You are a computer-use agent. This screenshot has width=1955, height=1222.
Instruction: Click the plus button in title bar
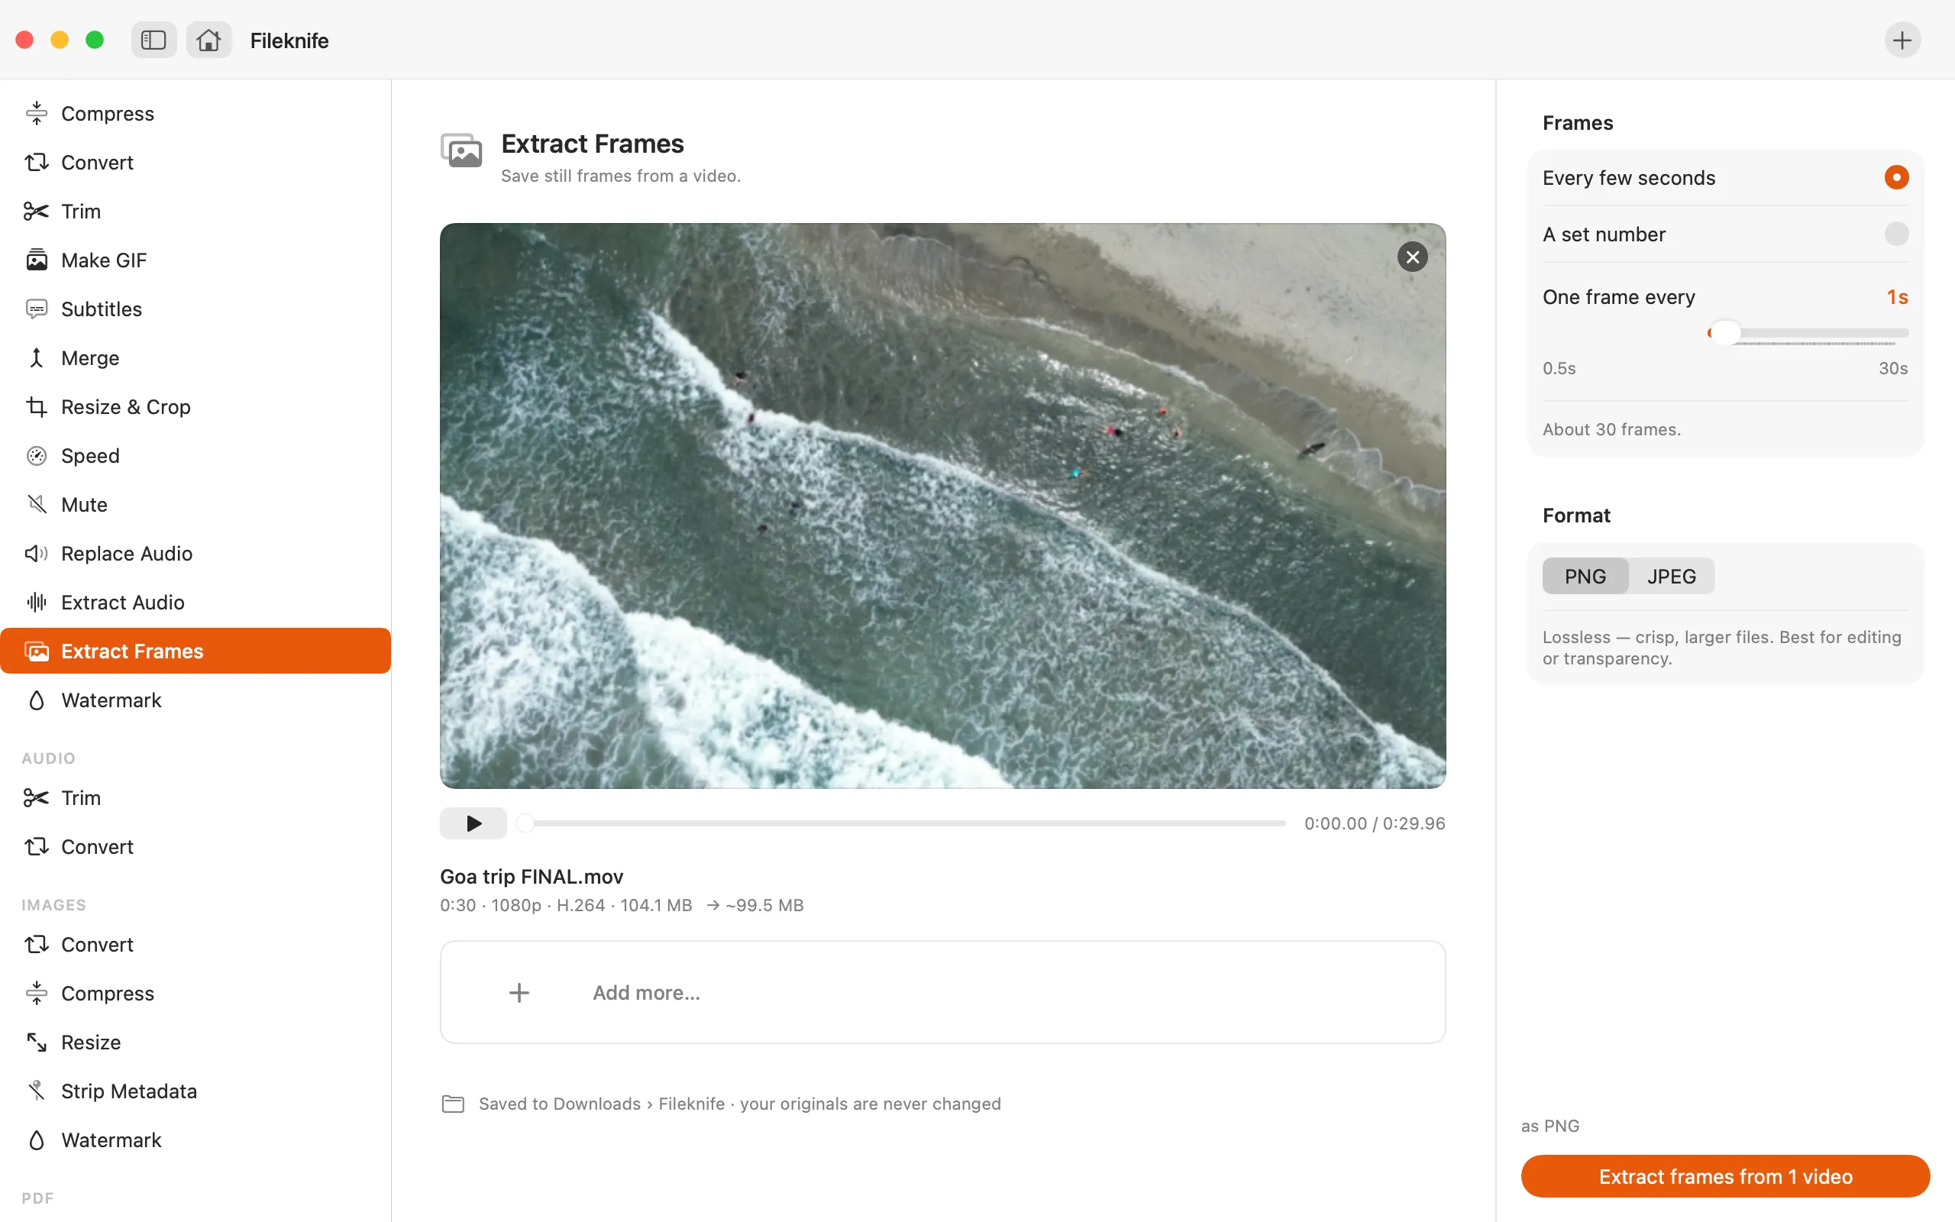1902,40
